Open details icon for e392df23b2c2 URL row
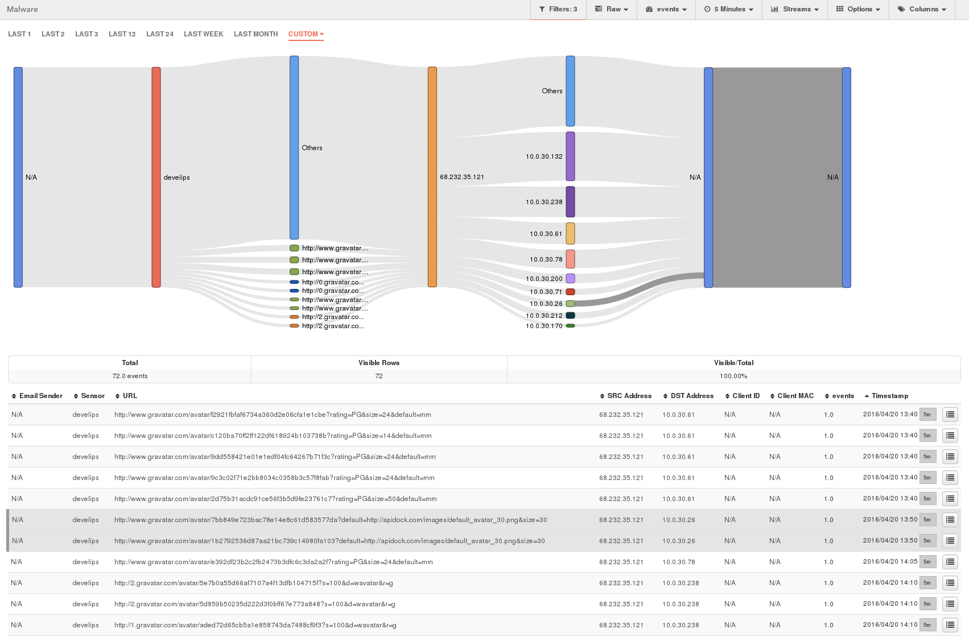 [x=950, y=562]
